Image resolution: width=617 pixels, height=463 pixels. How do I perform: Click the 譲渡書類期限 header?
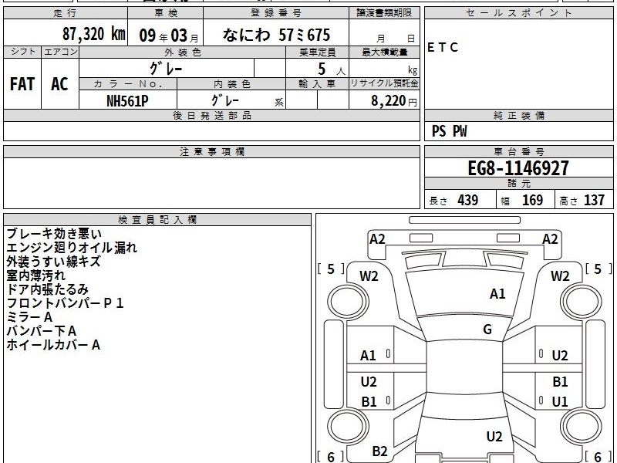coord(384,13)
